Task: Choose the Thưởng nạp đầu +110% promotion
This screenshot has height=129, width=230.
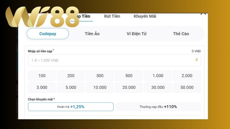Action: 158,107
